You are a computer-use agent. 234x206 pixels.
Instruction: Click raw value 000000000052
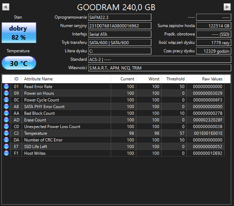208,146
